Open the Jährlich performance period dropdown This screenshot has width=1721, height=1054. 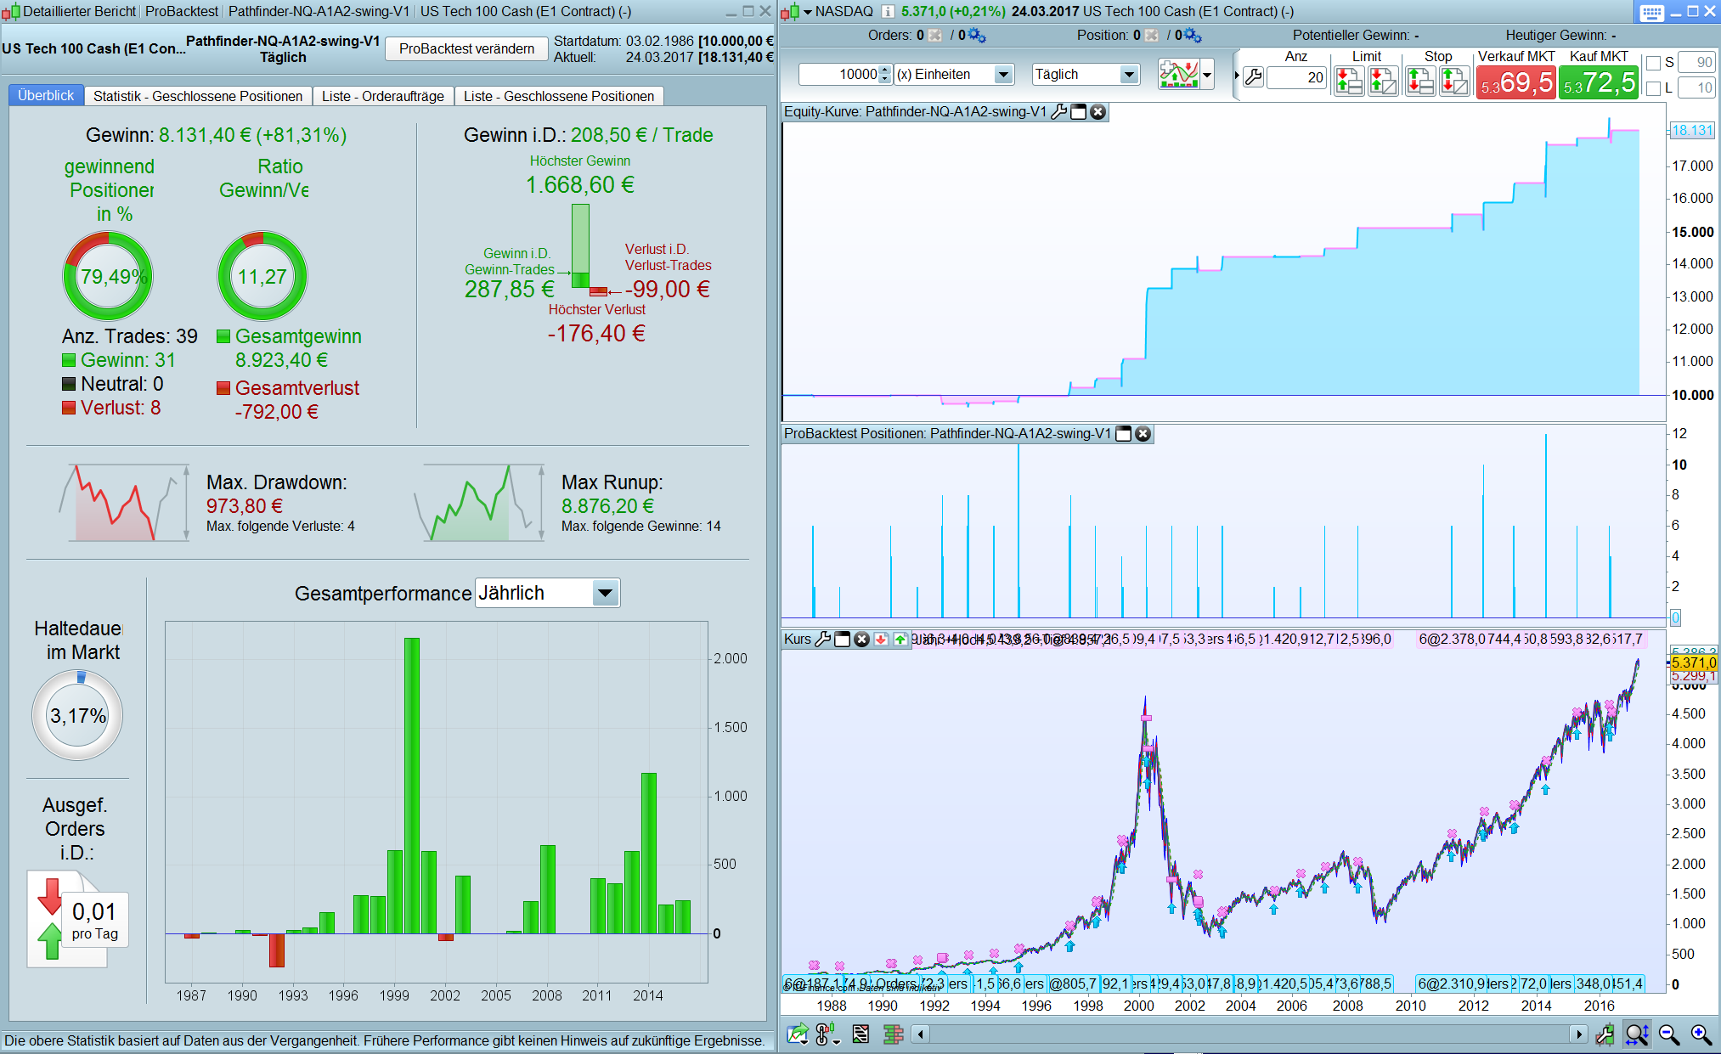click(605, 593)
